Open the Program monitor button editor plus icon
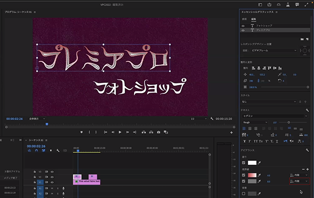314x198 pixels. tap(231, 133)
